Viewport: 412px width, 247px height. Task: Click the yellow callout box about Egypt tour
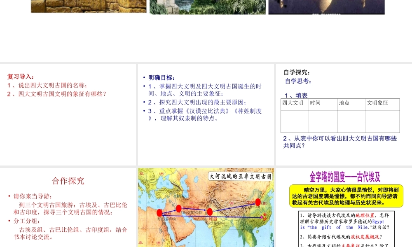coord(345,196)
